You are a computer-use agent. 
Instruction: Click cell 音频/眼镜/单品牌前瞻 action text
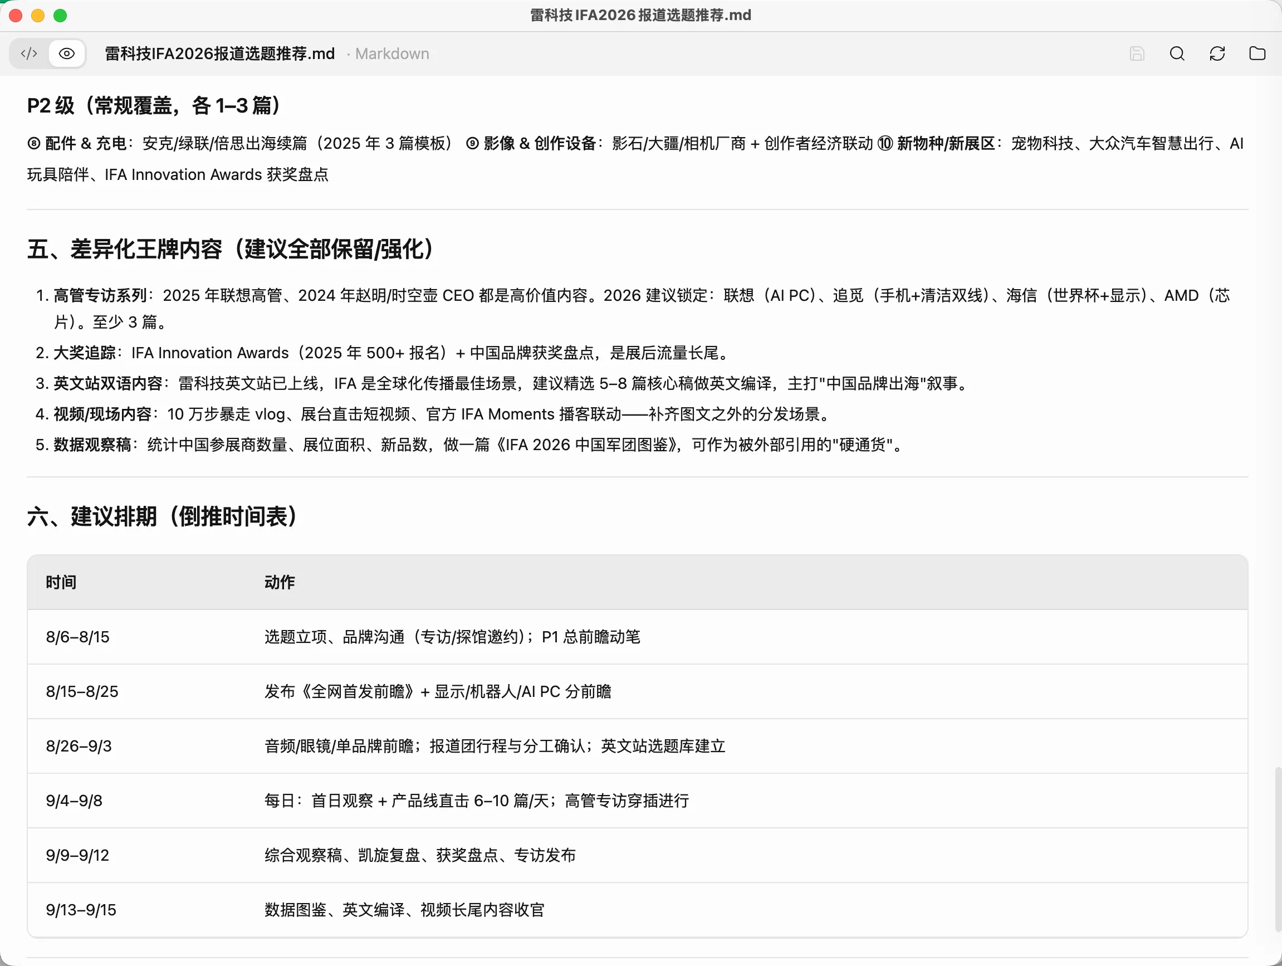[495, 745]
